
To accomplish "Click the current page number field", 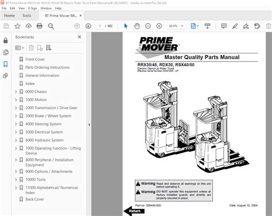I will coord(100,26).
